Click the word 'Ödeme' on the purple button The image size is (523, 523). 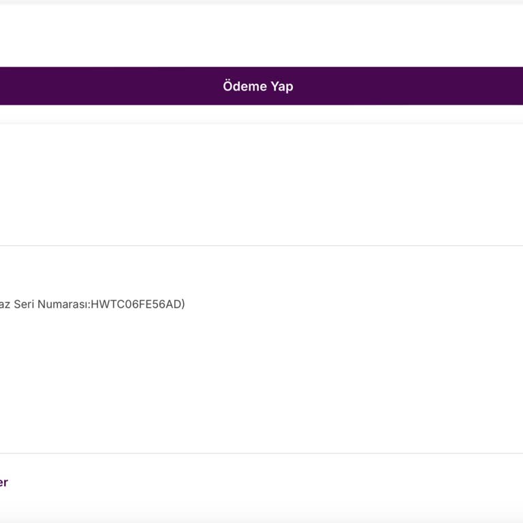(245, 86)
